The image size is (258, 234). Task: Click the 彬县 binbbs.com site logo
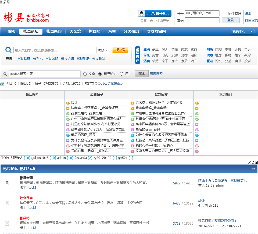point(26,18)
